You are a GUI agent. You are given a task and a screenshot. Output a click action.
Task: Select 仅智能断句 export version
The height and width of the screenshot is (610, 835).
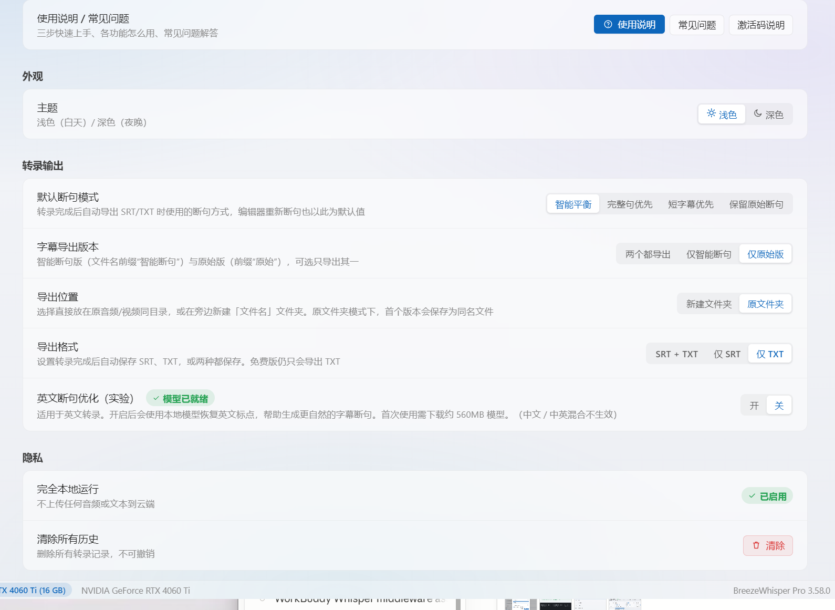(709, 254)
